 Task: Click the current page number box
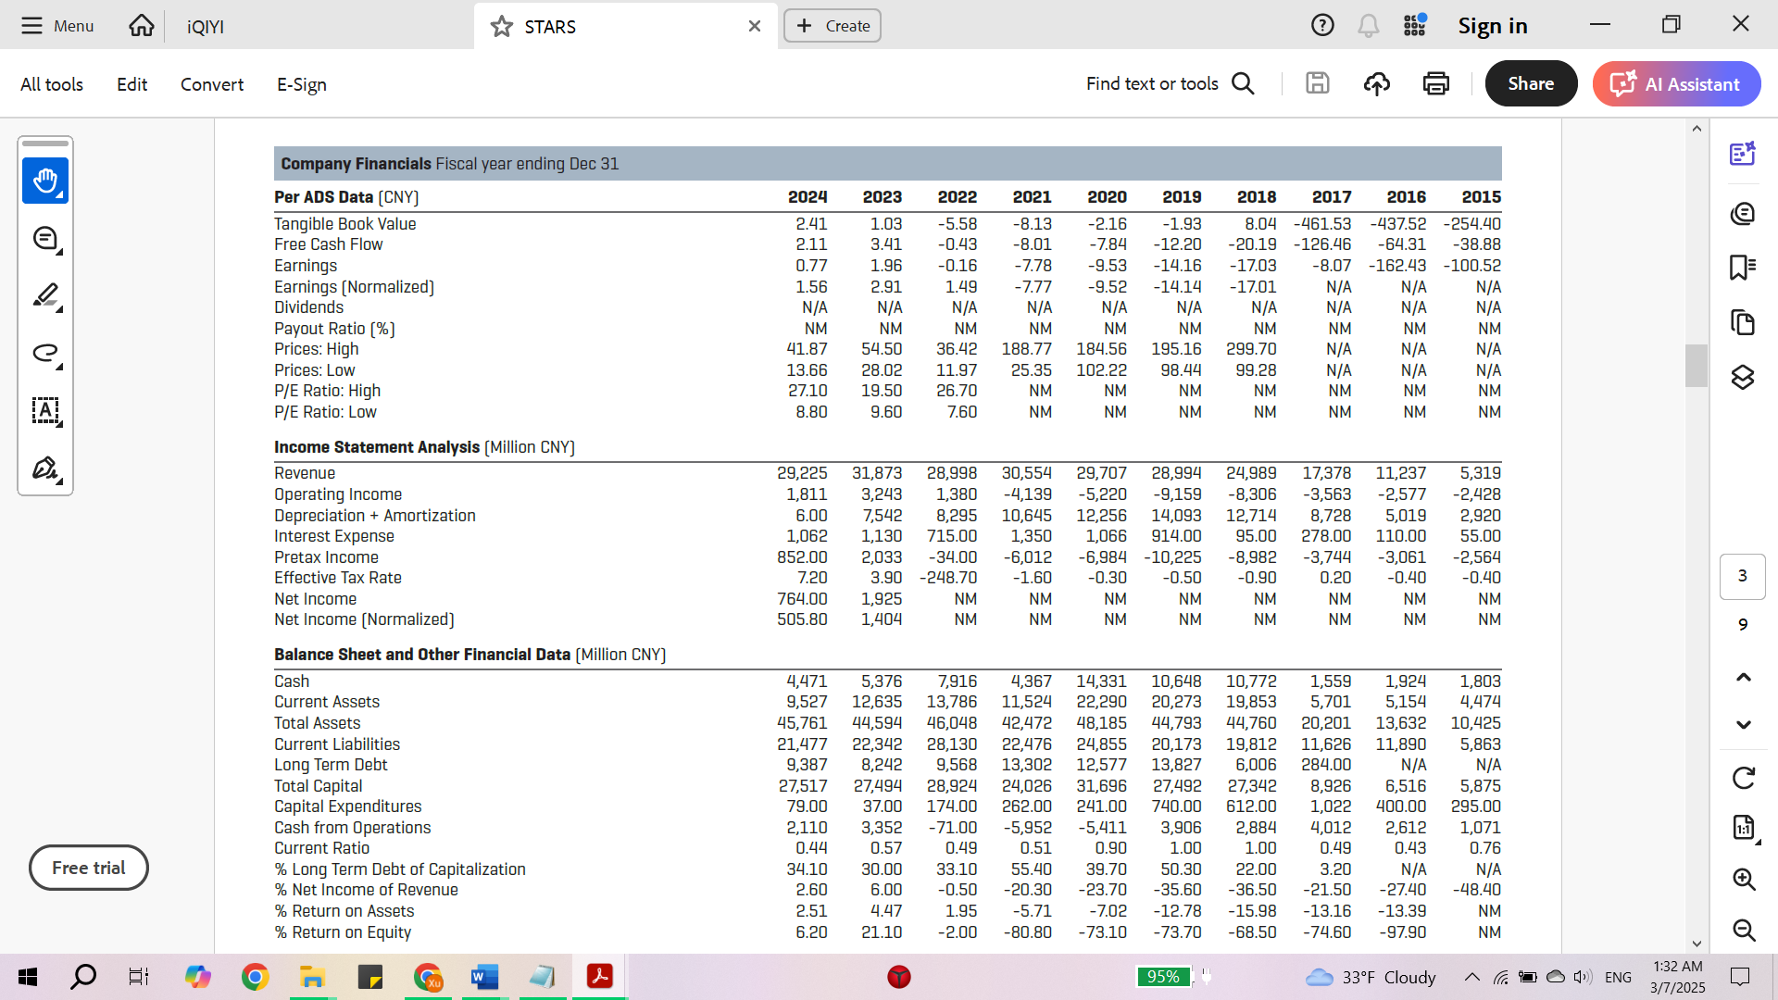(x=1743, y=576)
